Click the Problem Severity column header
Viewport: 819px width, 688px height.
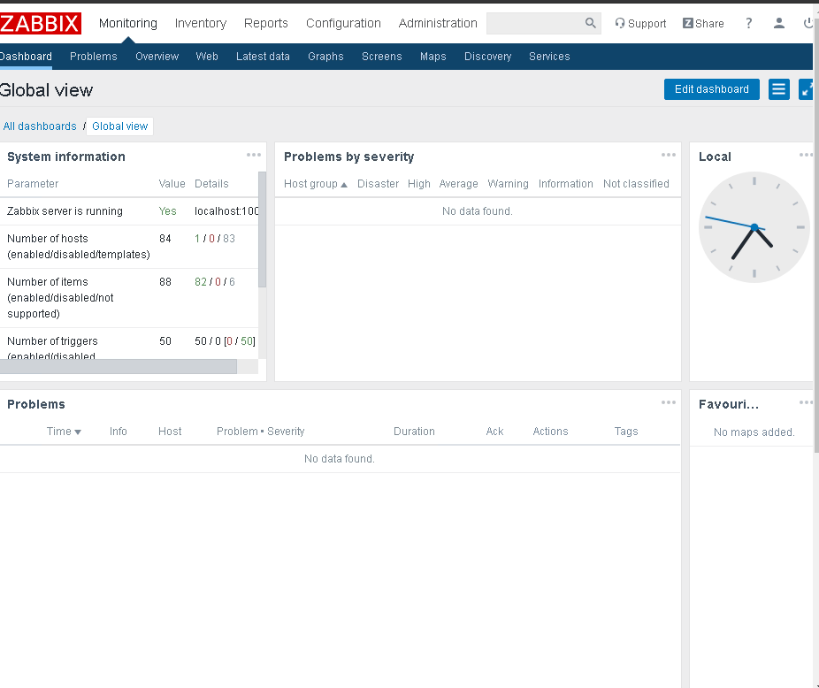pyautogui.click(x=261, y=432)
